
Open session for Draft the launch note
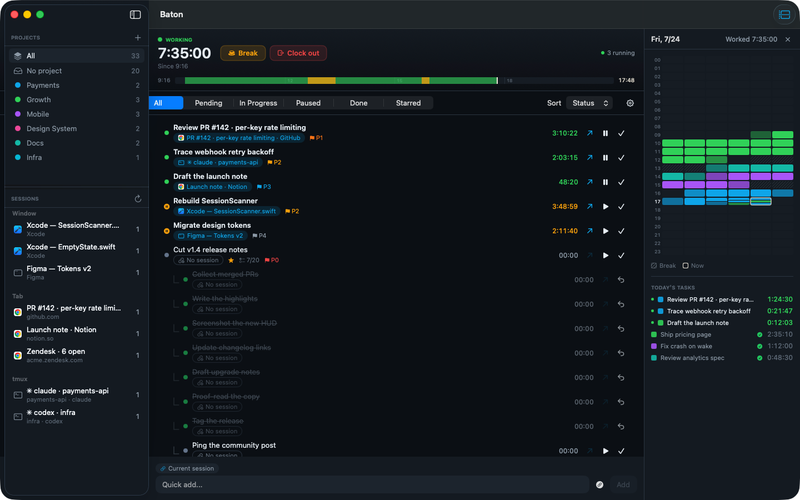[589, 182]
